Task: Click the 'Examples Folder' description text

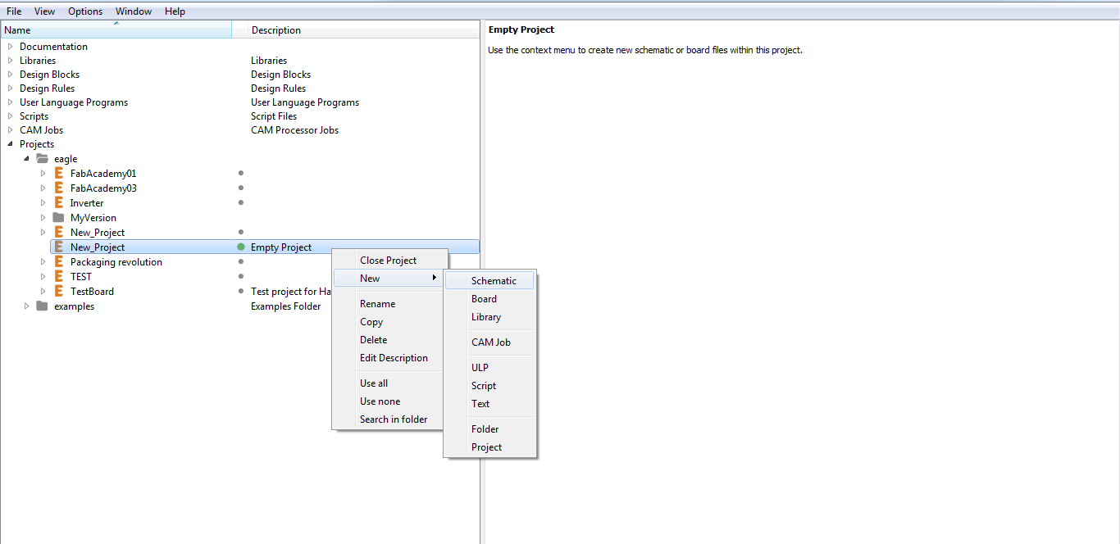Action: (x=286, y=306)
